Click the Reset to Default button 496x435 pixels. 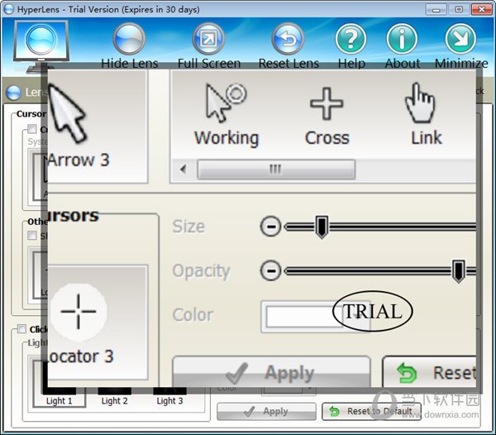(x=371, y=411)
